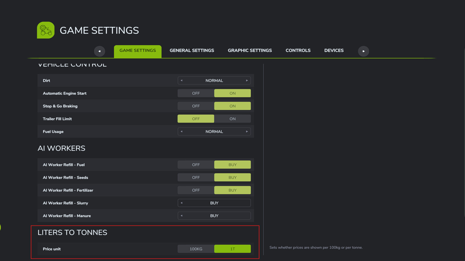Turn off Automatic Engine Start

pos(196,93)
